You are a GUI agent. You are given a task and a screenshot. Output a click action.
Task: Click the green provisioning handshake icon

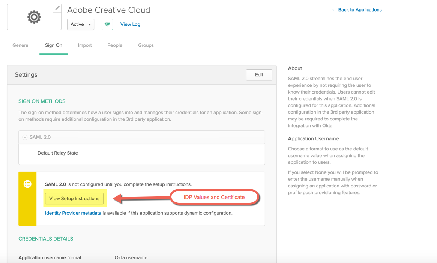pyautogui.click(x=107, y=24)
